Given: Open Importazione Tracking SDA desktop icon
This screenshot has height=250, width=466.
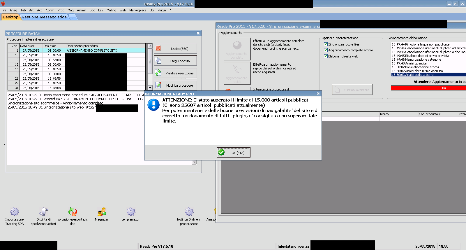Looking at the screenshot, I should (x=15, y=216).
